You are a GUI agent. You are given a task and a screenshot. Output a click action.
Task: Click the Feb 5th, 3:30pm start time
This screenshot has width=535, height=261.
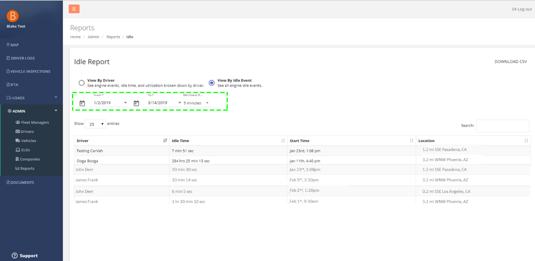pyautogui.click(x=304, y=180)
